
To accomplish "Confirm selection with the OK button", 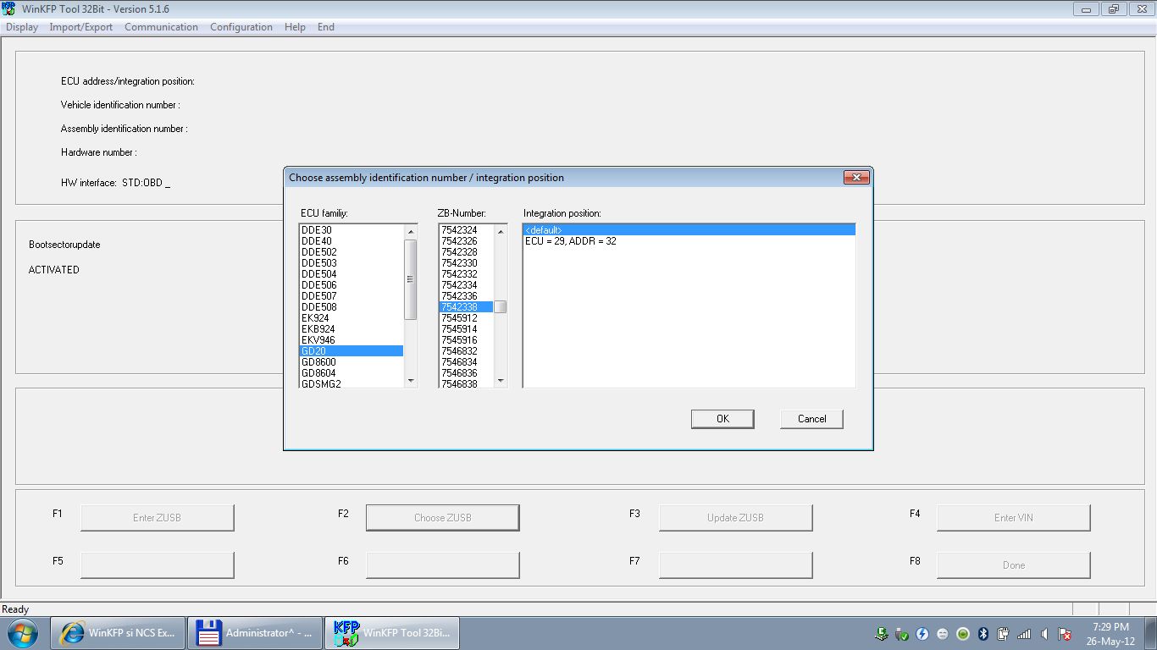I will click(x=722, y=419).
